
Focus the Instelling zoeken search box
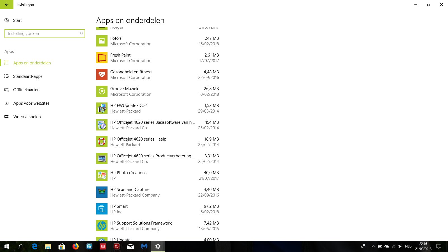(45, 34)
